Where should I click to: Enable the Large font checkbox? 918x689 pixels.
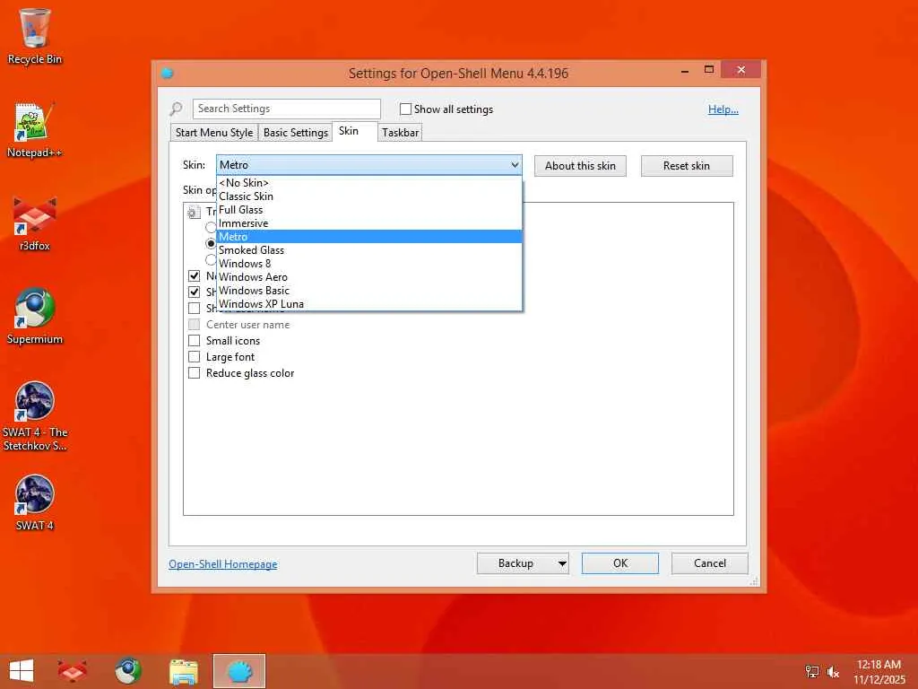tap(194, 357)
